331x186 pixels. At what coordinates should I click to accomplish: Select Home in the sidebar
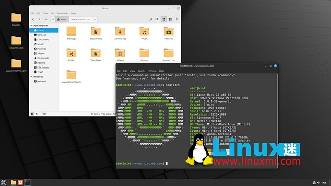click(44, 30)
